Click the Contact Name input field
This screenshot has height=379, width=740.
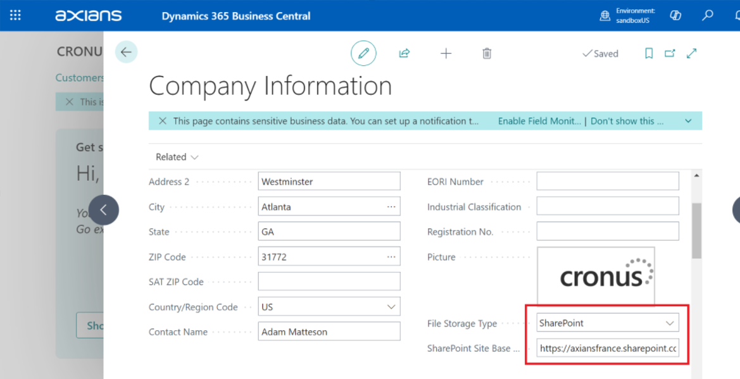pos(329,332)
